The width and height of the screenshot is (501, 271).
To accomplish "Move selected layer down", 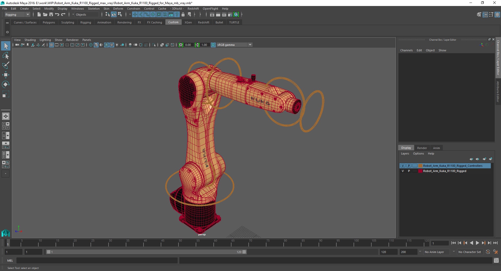I will pos(477,159).
